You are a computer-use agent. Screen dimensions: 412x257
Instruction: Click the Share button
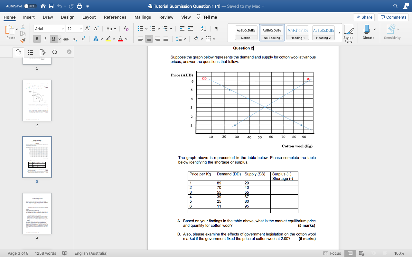[x=364, y=17]
